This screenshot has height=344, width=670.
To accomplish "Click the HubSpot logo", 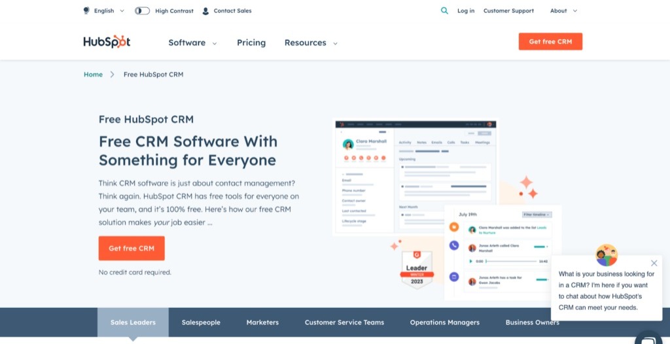I will tap(107, 42).
